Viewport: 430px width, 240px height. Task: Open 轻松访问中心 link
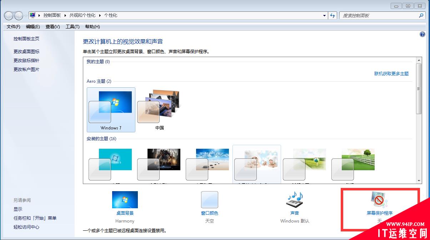coord(26,227)
